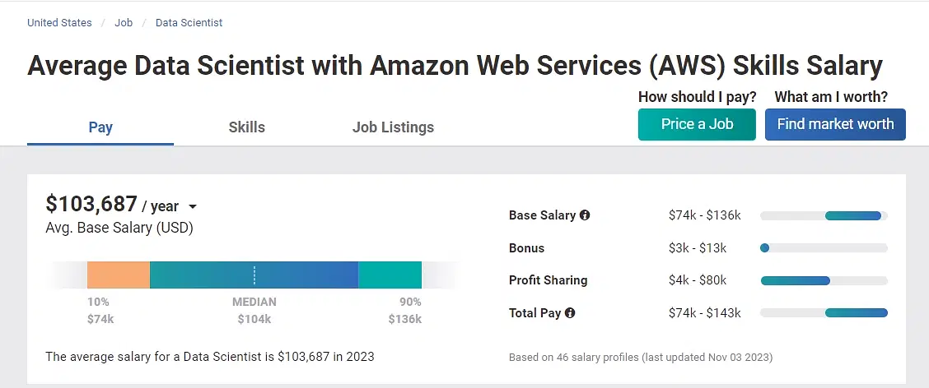This screenshot has height=388, width=929.
Task: Click the median dashed line on salary bar
Action: tap(254, 275)
